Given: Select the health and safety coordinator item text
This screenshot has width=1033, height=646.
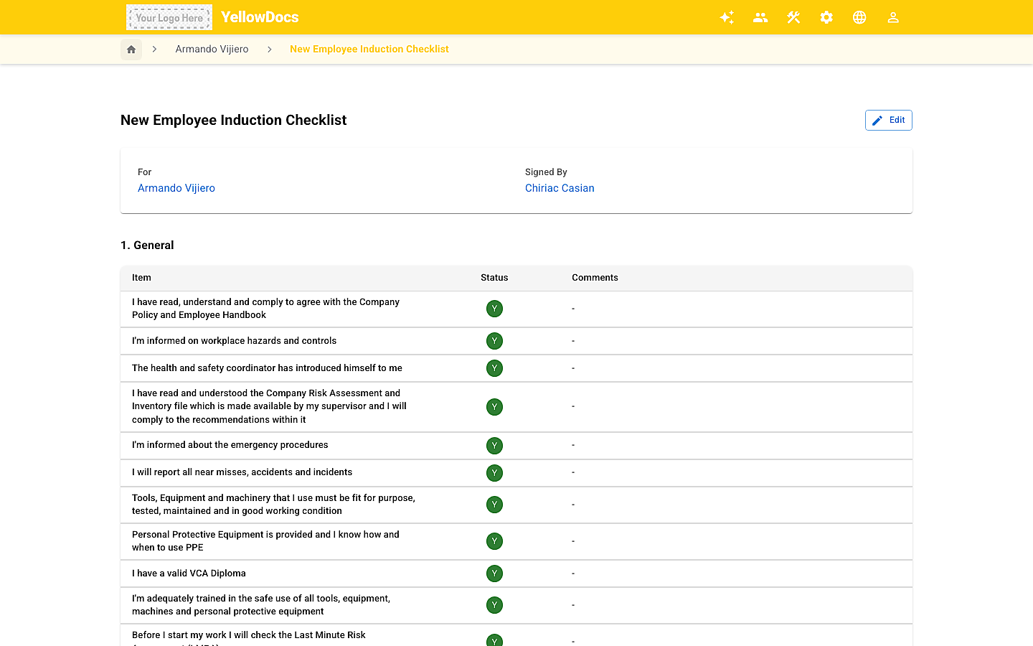Looking at the screenshot, I should pos(267,368).
